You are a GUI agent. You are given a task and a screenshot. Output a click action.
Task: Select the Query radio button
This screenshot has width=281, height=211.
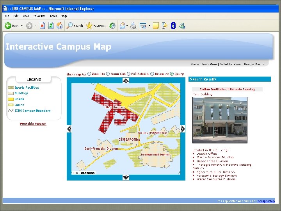pos(172,74)
